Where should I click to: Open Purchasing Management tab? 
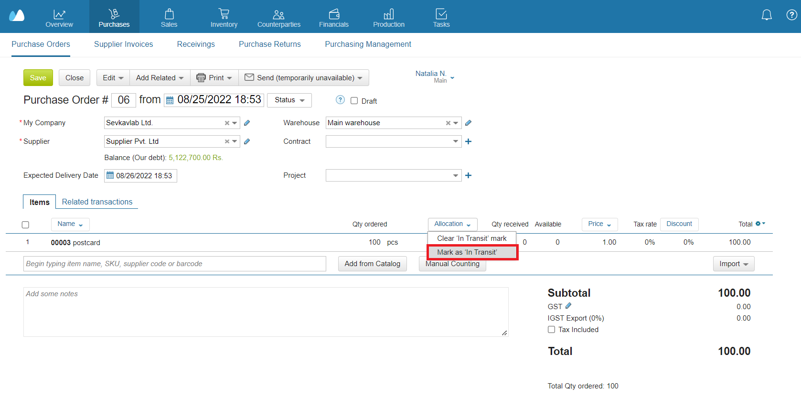(x=368, y=44)
